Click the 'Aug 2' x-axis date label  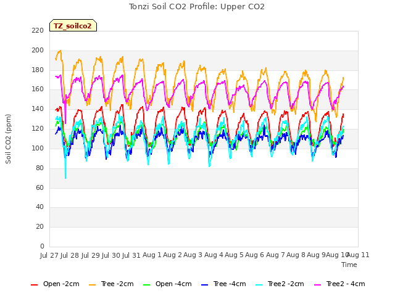(172, 255)
